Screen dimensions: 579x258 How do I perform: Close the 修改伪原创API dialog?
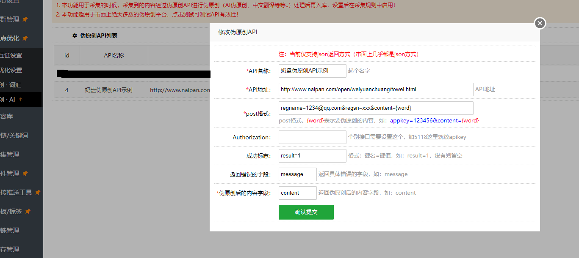tap(540, 23)
